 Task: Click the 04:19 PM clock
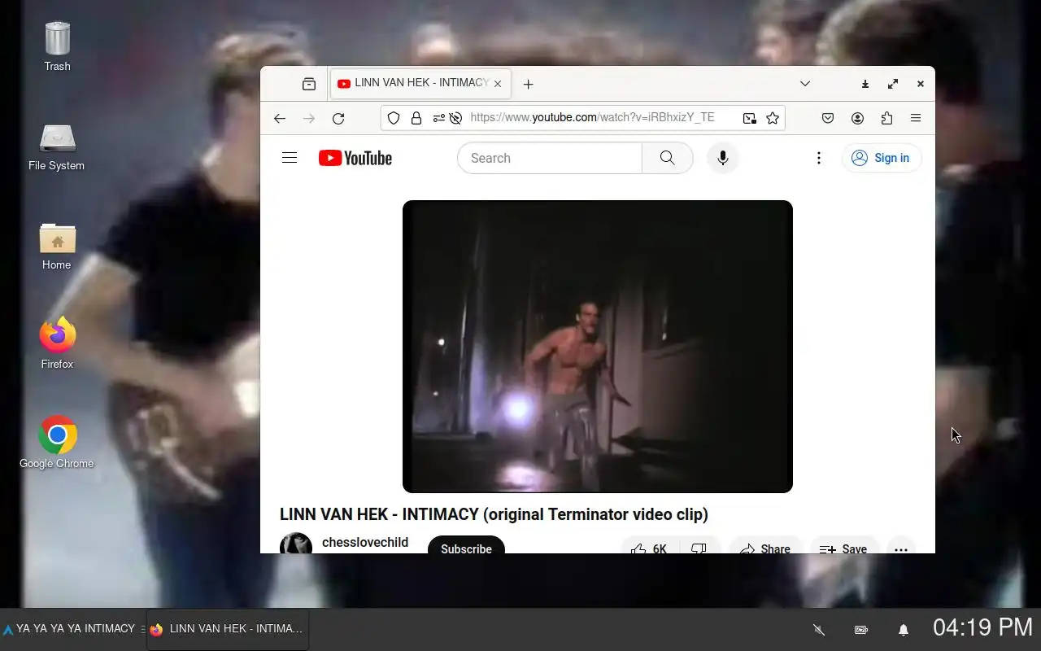click(x=982, y=627)
